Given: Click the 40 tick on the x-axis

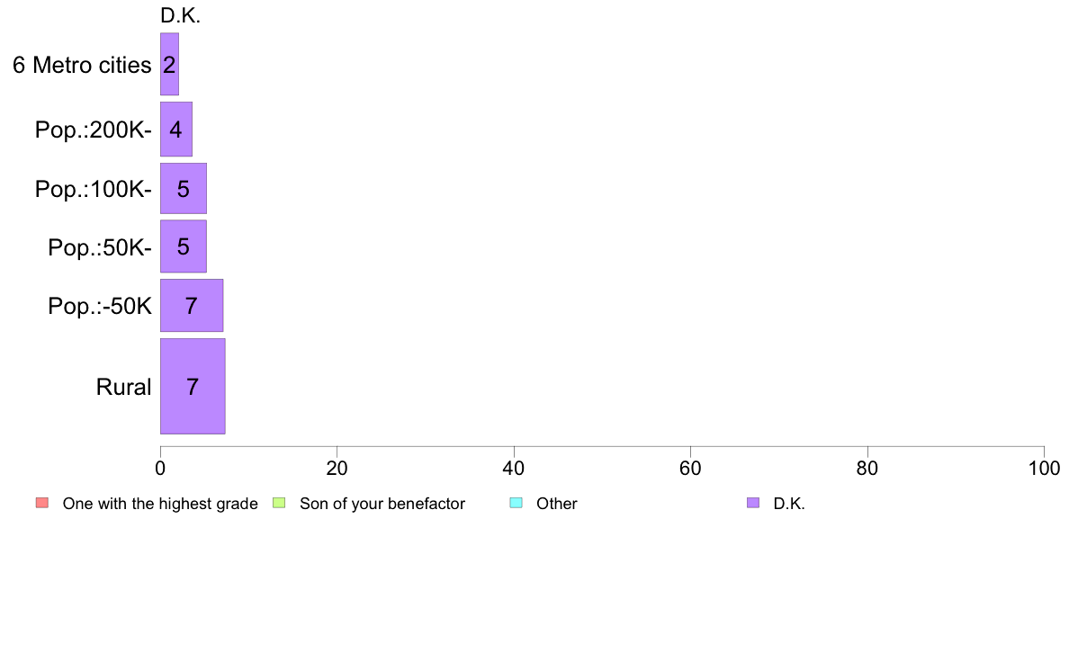Looking at the screenshot, I should 514,468.
